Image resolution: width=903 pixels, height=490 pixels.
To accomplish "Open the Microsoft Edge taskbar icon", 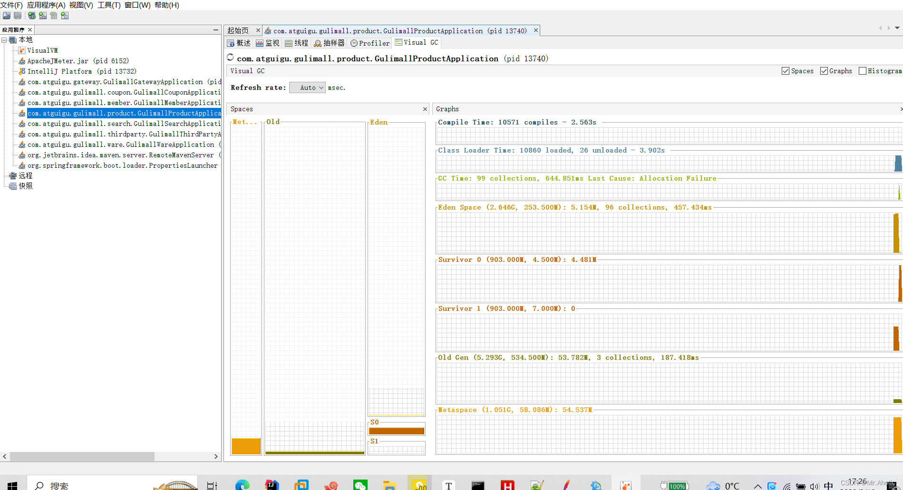I will pyautogui.click(x=242, y=485).
